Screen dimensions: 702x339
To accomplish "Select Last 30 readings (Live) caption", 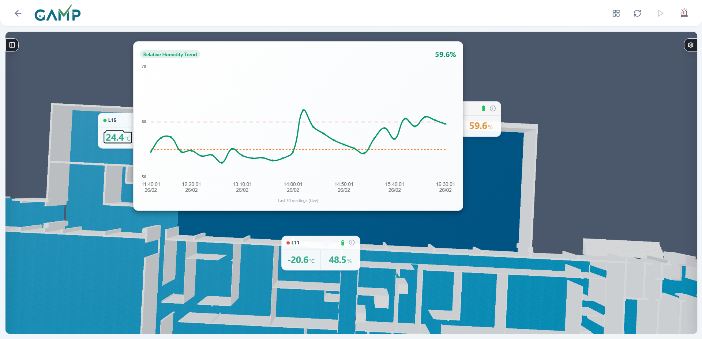I will point(298,201).
